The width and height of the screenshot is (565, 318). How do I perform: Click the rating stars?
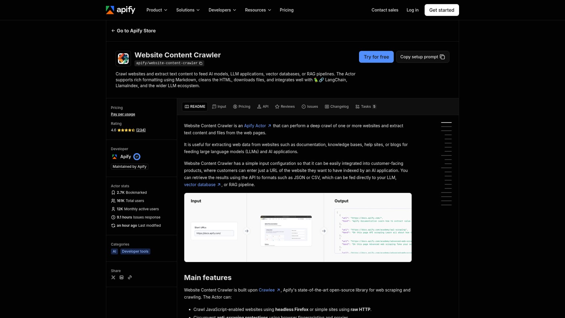click(126, 130)
